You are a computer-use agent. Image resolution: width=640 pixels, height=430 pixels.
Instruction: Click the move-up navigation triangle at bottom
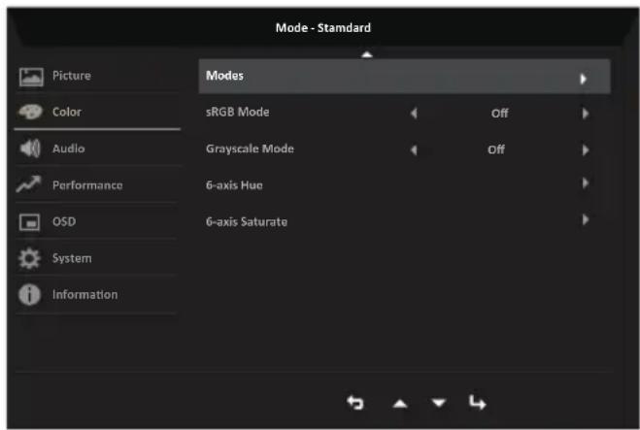(400, 404)
